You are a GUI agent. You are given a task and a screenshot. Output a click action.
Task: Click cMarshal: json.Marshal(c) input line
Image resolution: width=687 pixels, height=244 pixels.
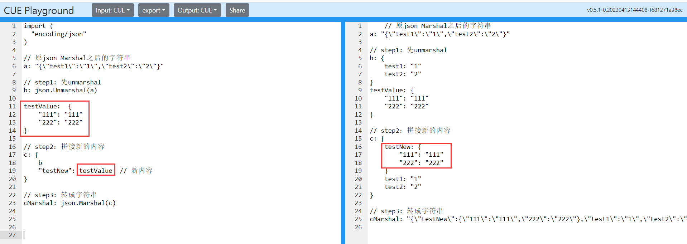(70, 203)
